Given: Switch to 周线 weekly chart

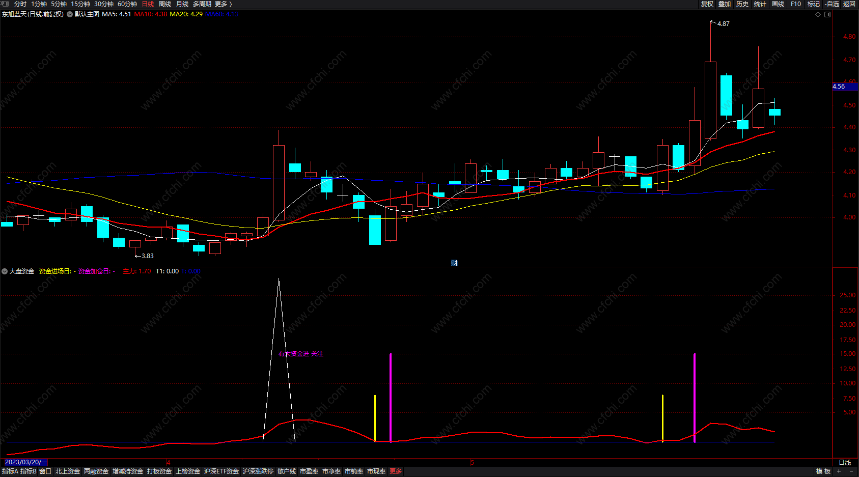Looking at the screenshot, I should pos(165,4).
